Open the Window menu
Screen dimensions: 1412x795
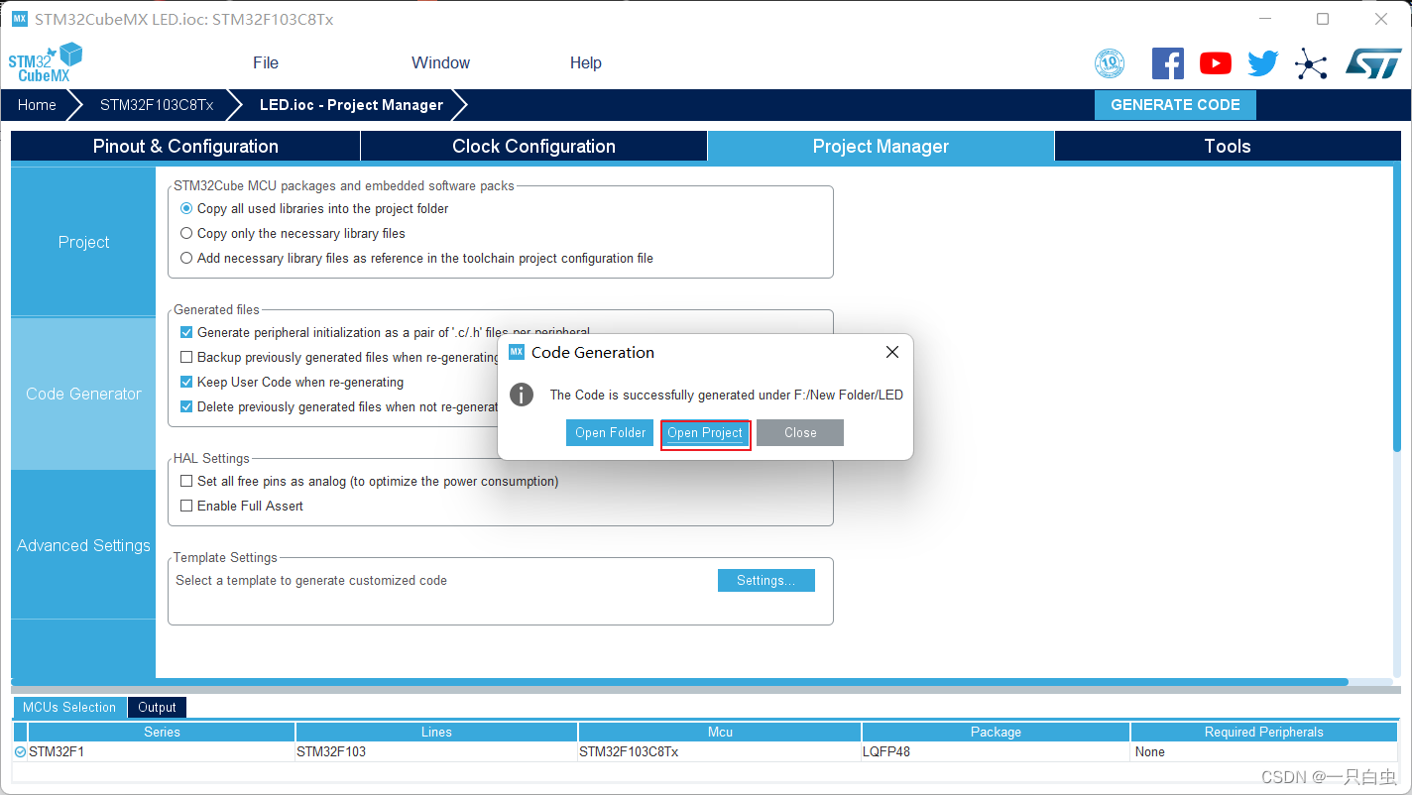(x=441, y=62)
